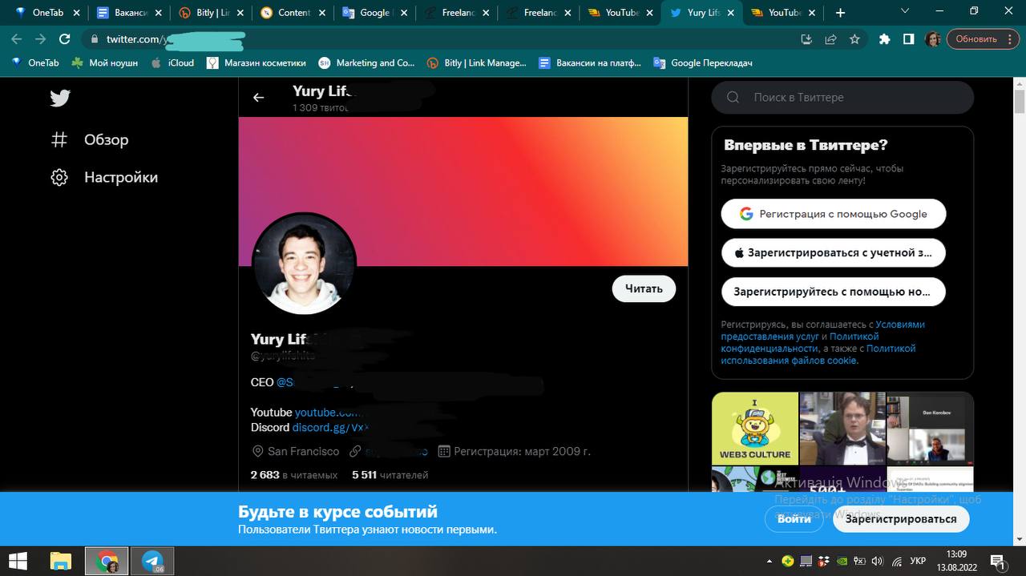Show hidden system tray icons
Viewport: 1026px width, 576px height.
tap(769, 561)
